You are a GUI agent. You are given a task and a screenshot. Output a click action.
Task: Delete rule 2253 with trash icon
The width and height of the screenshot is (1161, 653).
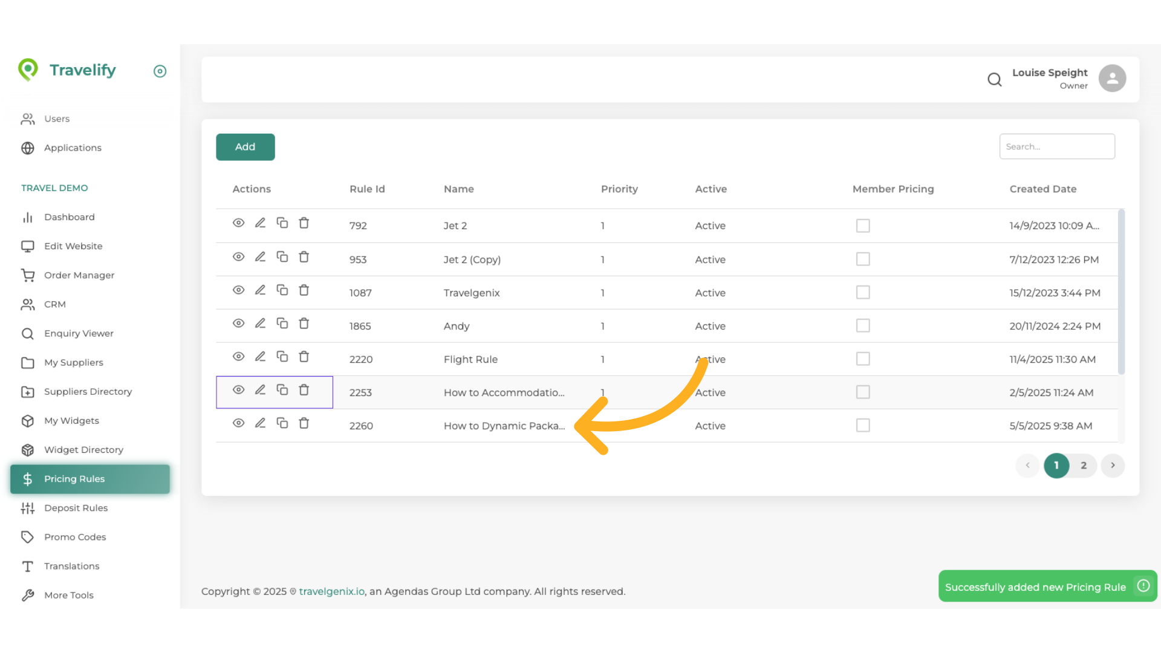[x=304, y=390]
